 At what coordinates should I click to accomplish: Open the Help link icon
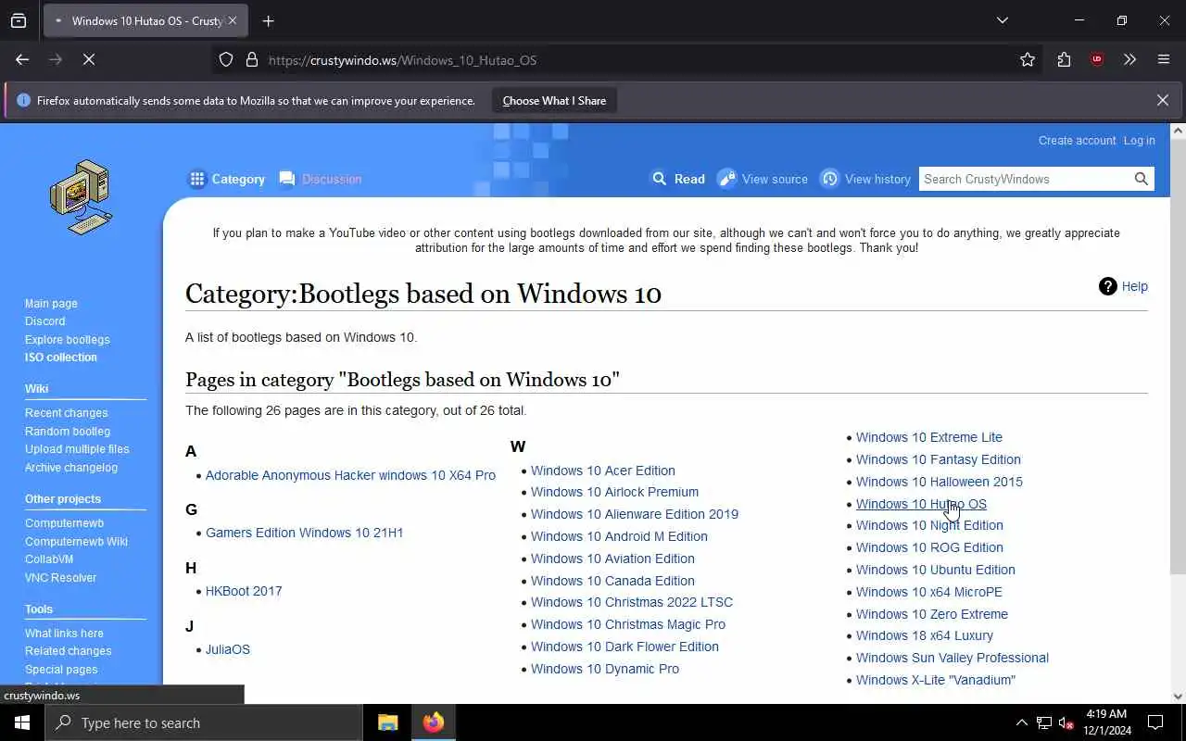pos(1123,286)
